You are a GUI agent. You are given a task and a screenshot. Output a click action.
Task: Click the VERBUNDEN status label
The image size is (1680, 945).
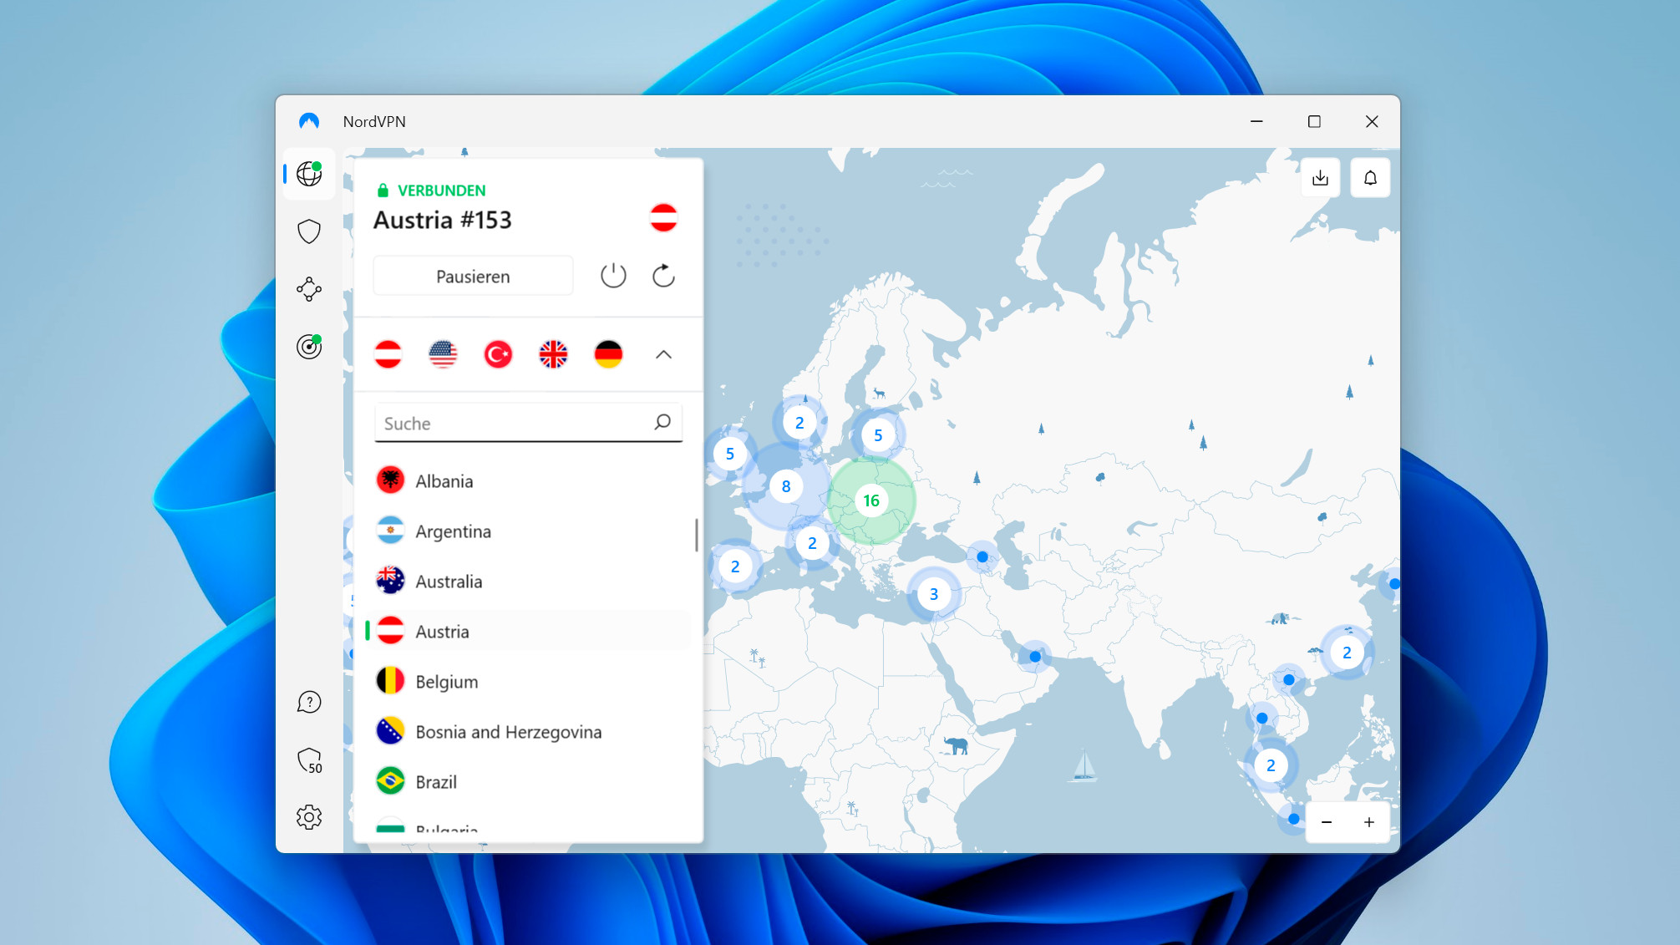click(441, 191)
